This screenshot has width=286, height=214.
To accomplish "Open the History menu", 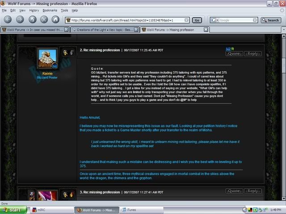I will (x=34, y=10).
